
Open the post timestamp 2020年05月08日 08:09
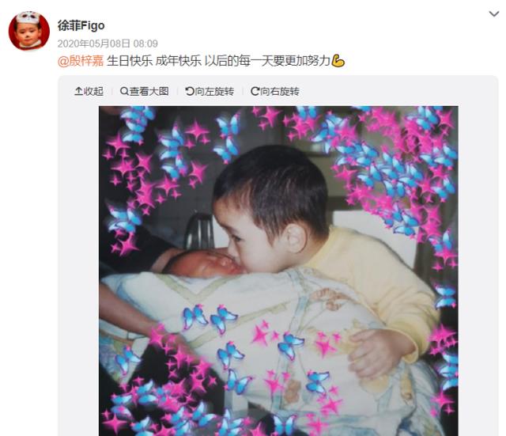click(x=108, y=44)
